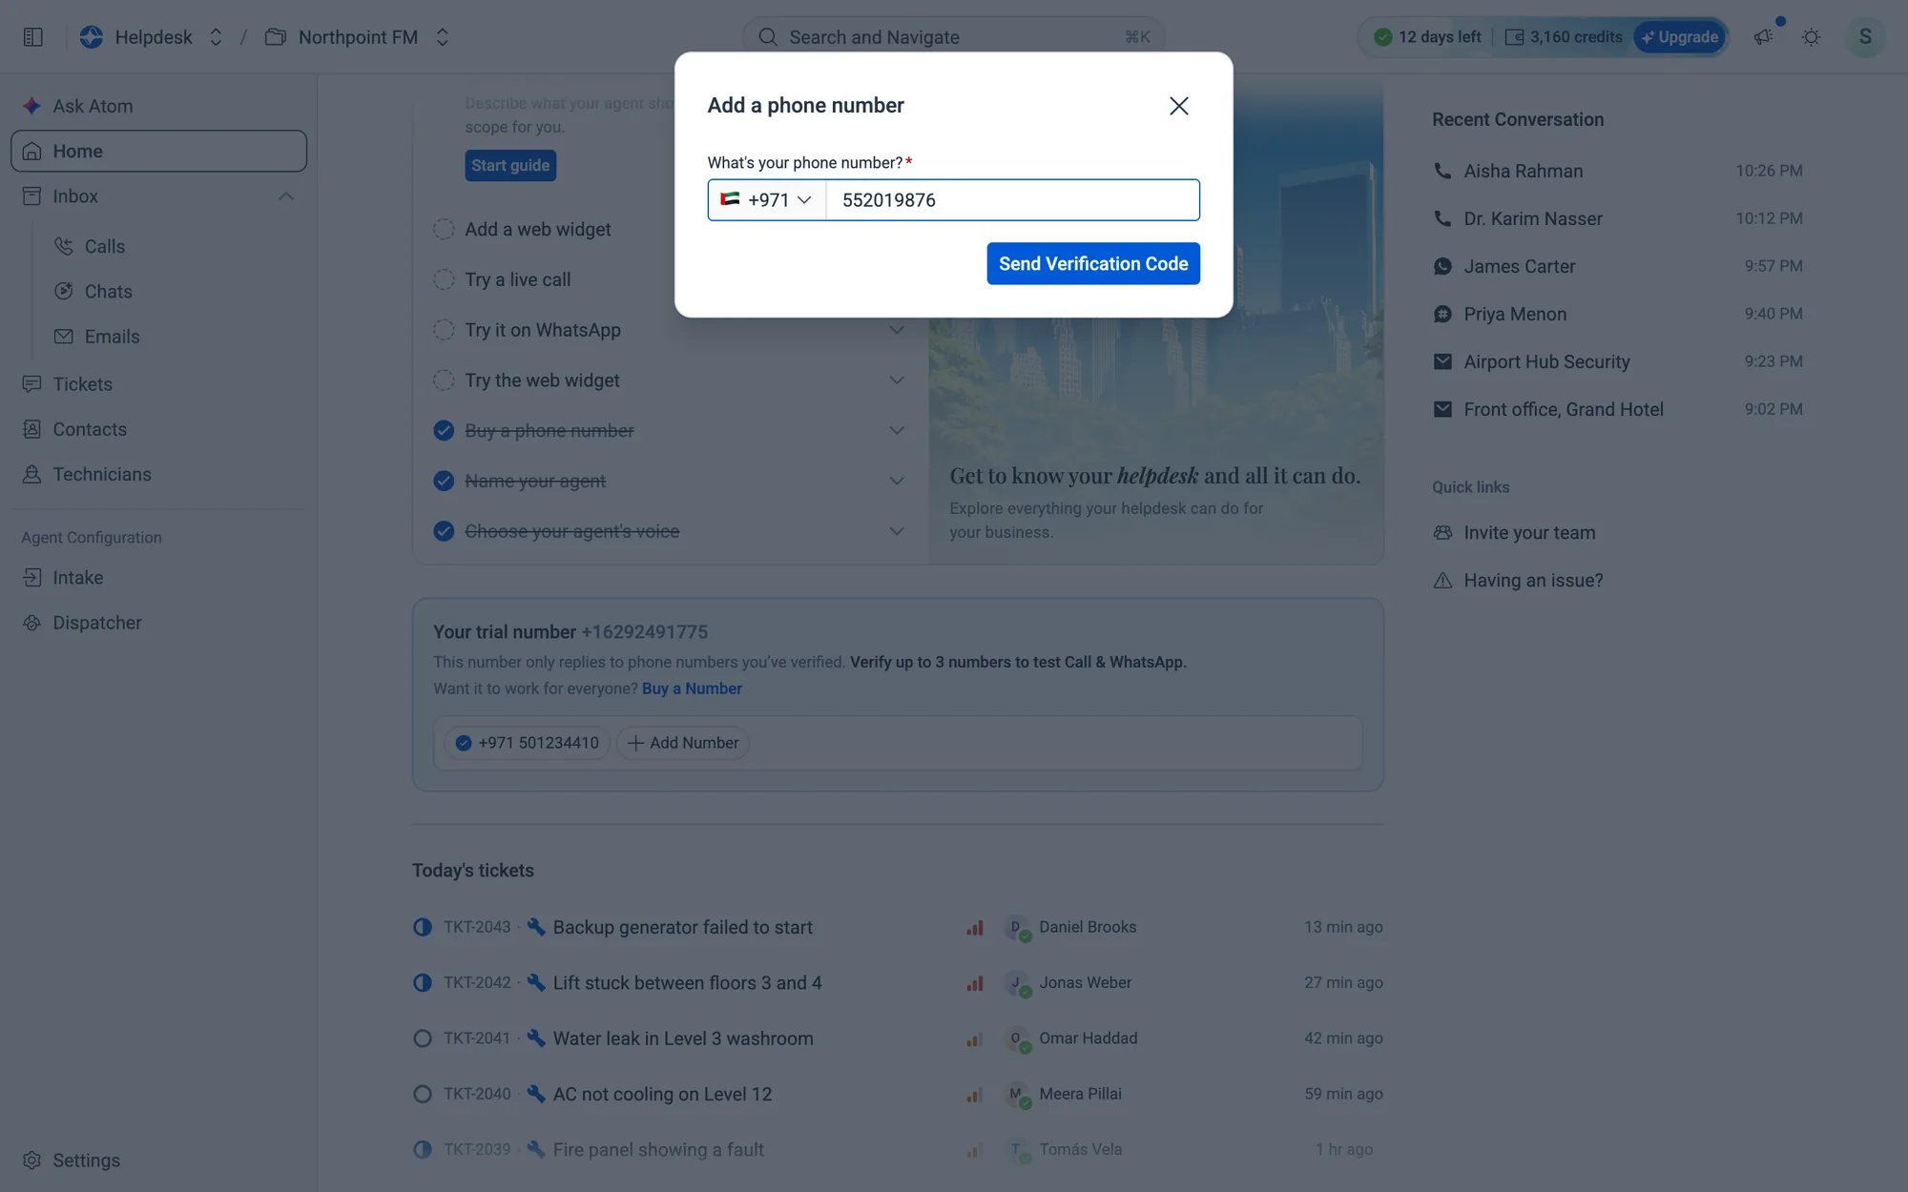This screenshot has height=1192, width=1908.
Task: Click Invite your team people icon
Action: [1442, 532]
